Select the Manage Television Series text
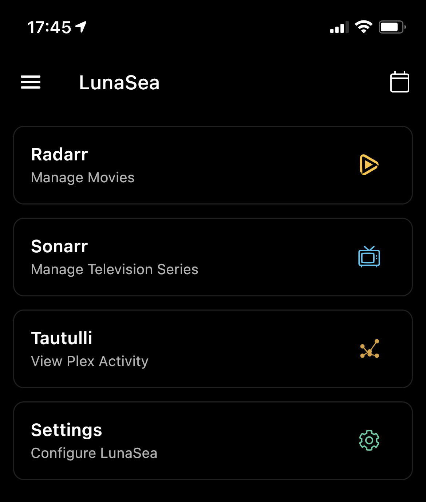This screenshot has width=426, height=502. [x=115, y=269]
